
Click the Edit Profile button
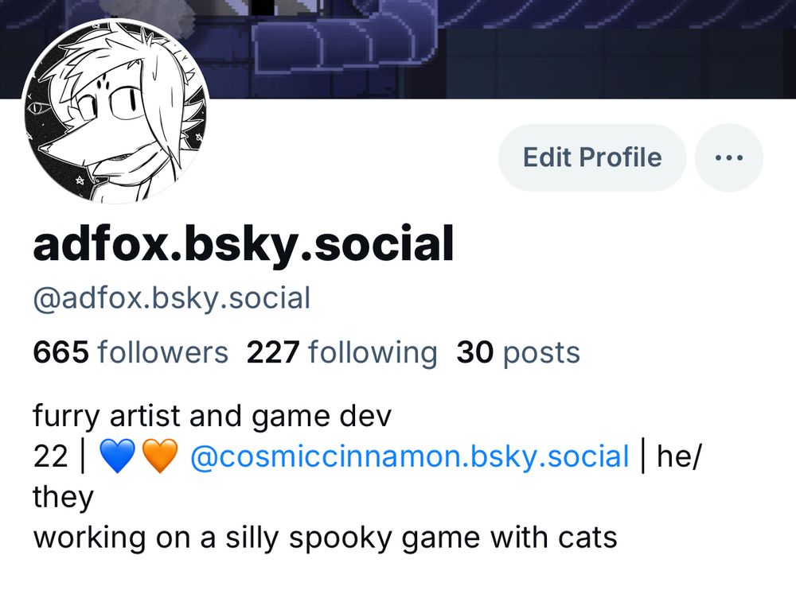coord(592,157)
